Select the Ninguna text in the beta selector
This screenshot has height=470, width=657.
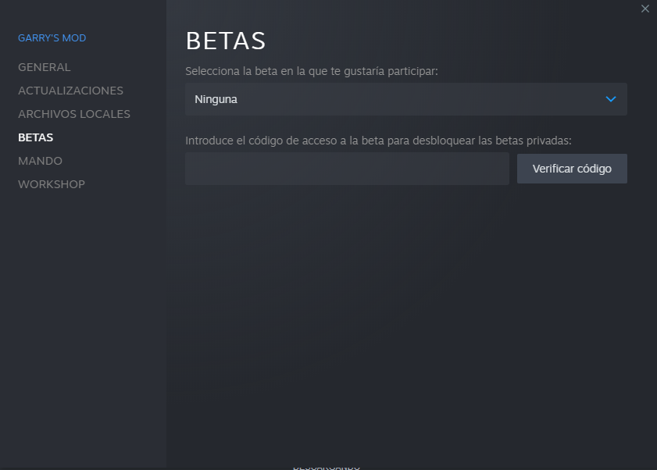(216, 99)
